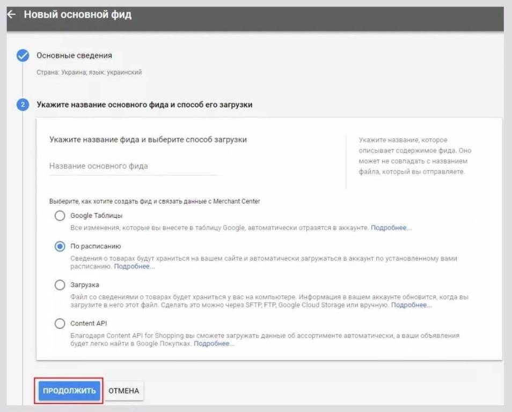Click the Content API option label text
This screenshot has height=412, width=512.
click(x=89, y=323)
